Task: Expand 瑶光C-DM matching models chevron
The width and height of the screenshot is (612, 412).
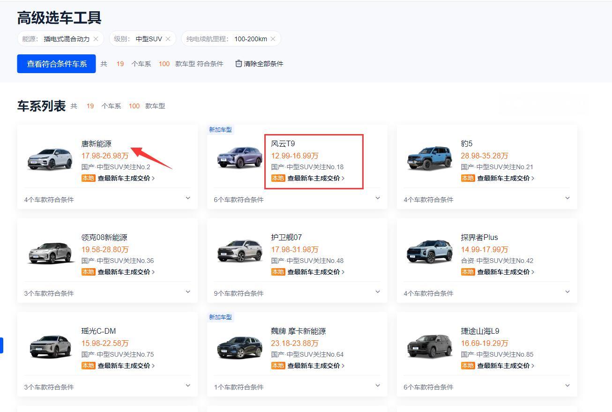Action: (x=188, y=386)
